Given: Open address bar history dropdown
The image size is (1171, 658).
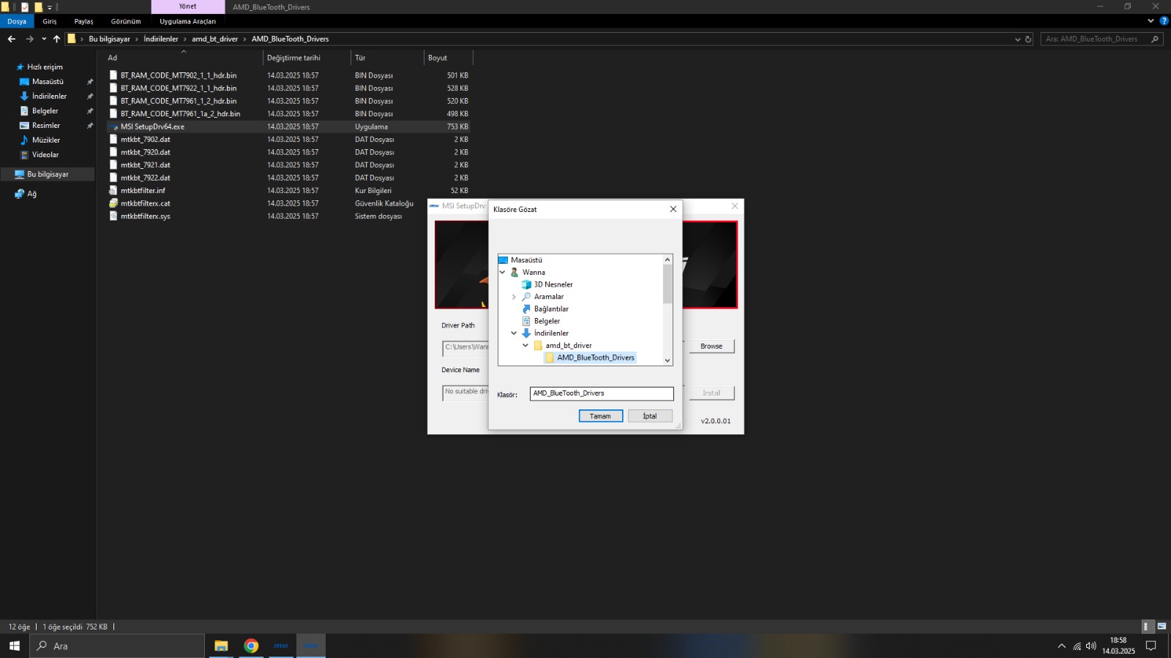Looking at the screenshot, I should [1017, 39].
